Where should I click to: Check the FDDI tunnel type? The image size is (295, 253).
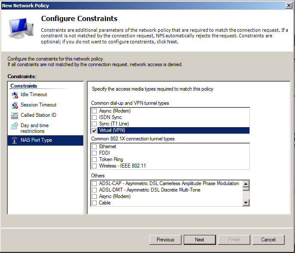point(94,153)
